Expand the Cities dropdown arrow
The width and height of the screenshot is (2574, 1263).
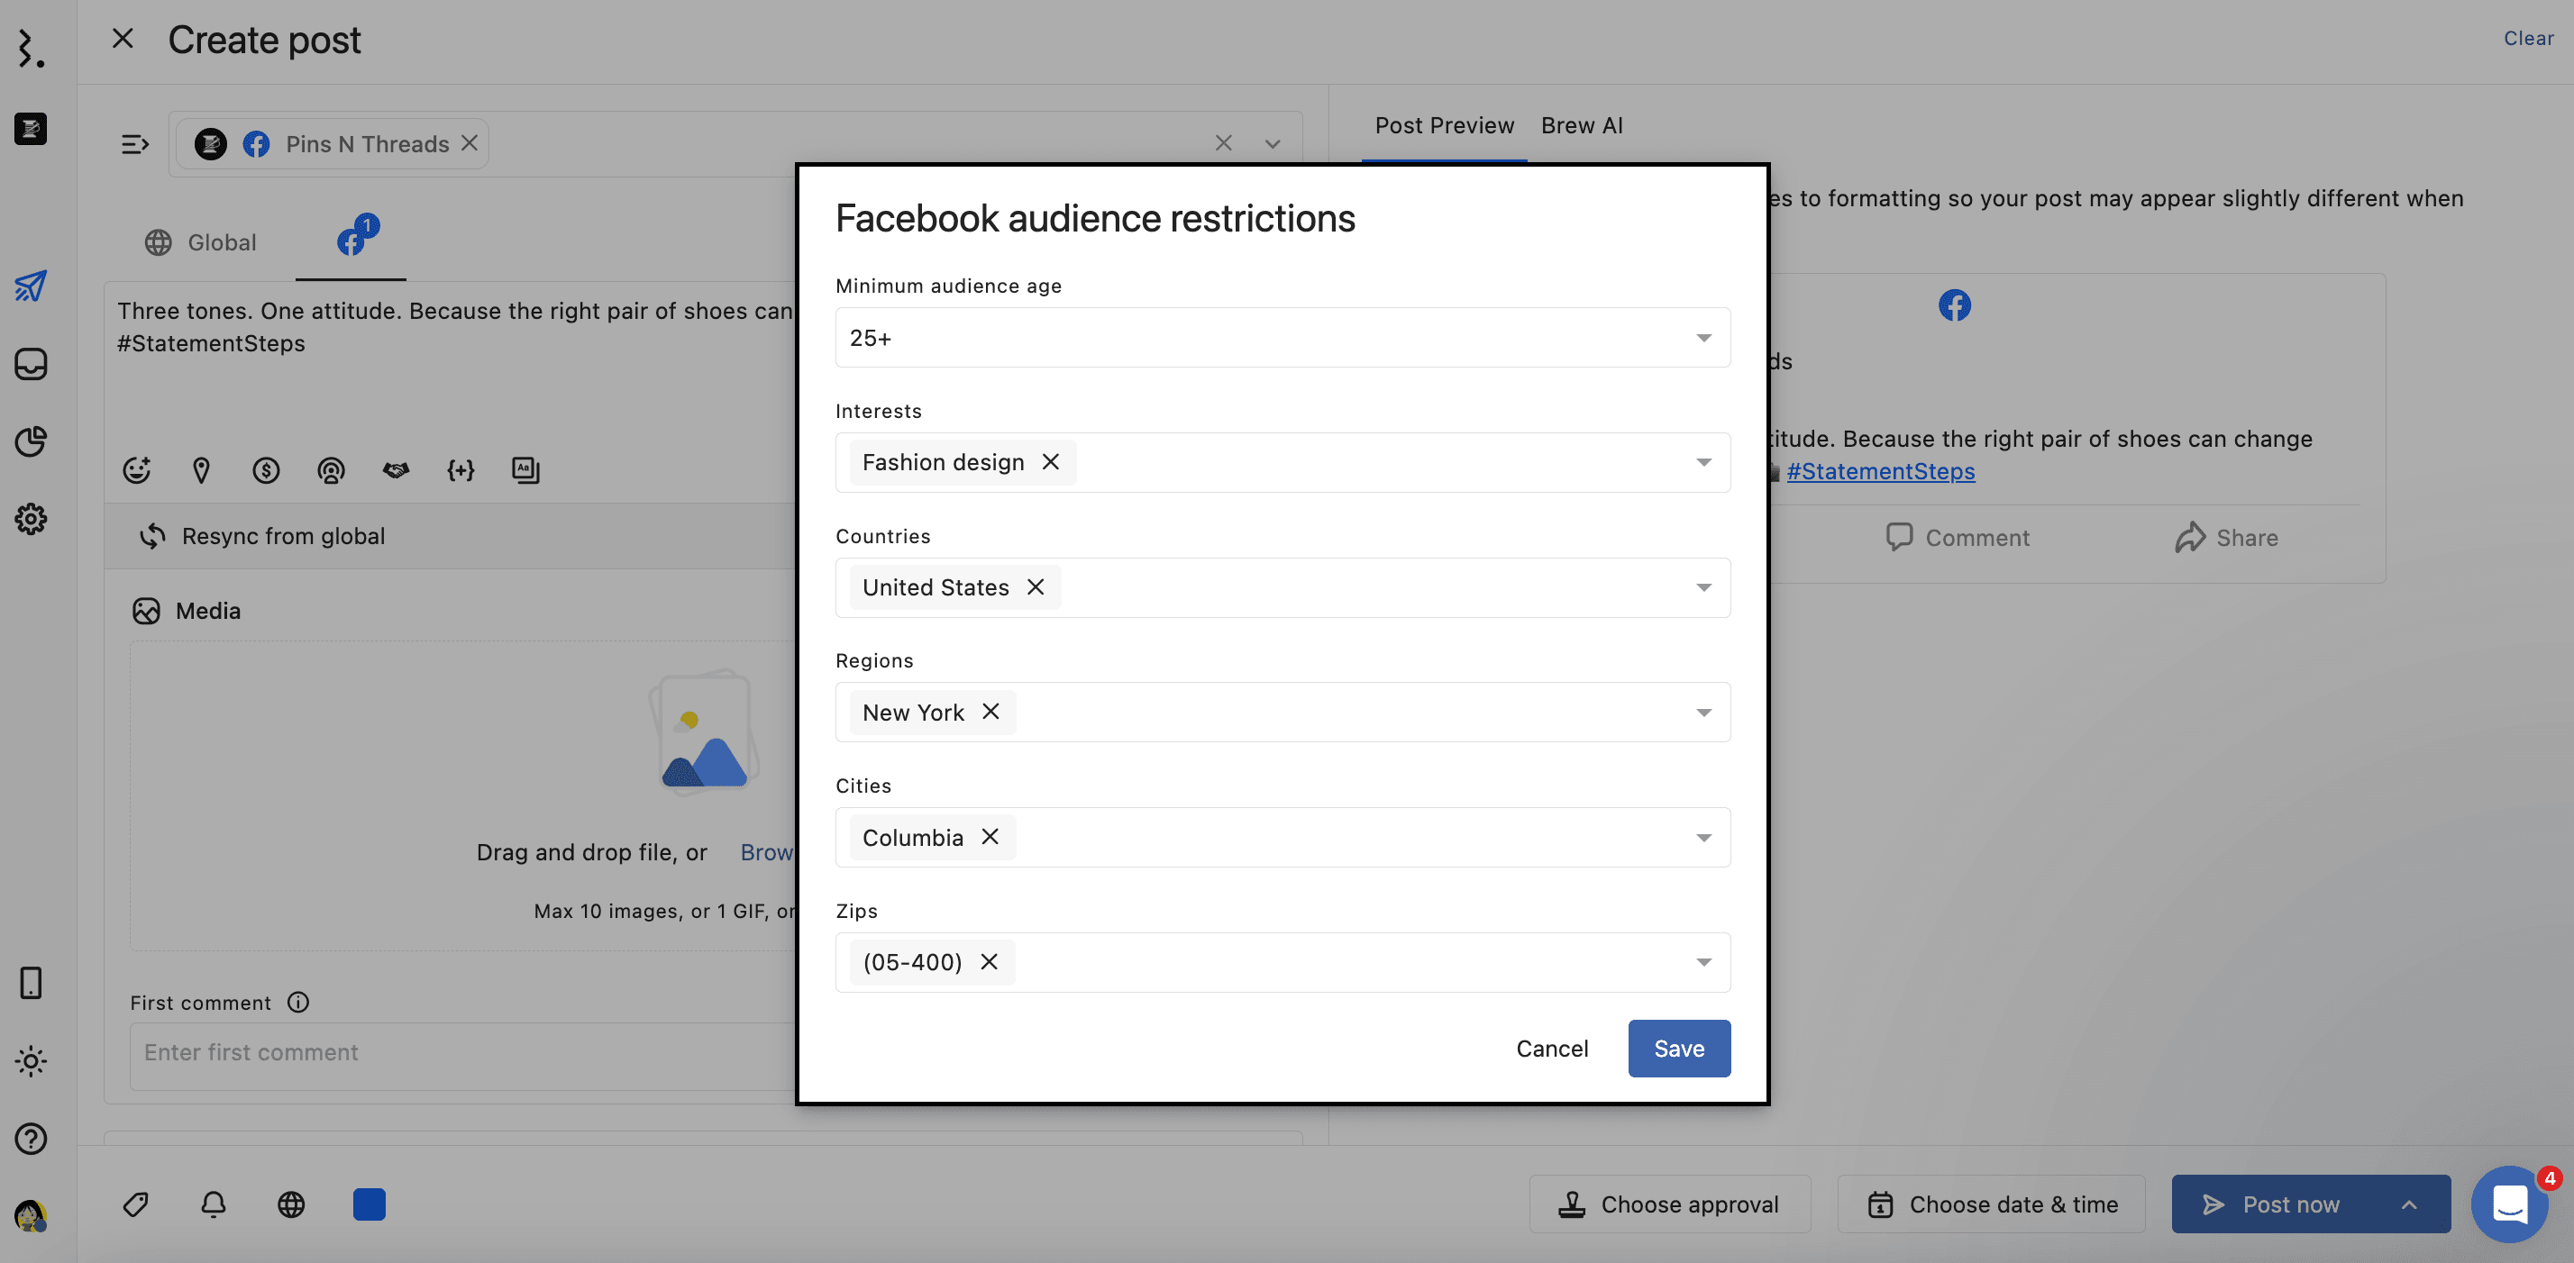click(x=1702, y=838)
